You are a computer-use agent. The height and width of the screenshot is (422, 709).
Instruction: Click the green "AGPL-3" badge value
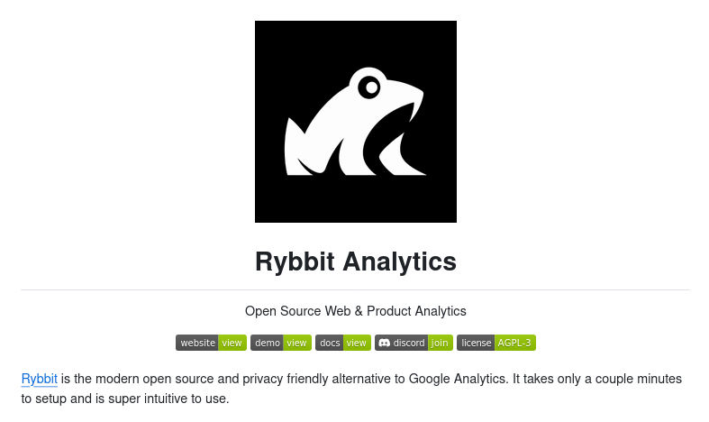coord(515,343)
